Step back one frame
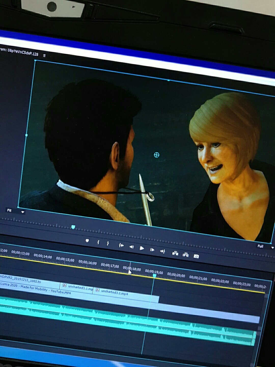 132,247
